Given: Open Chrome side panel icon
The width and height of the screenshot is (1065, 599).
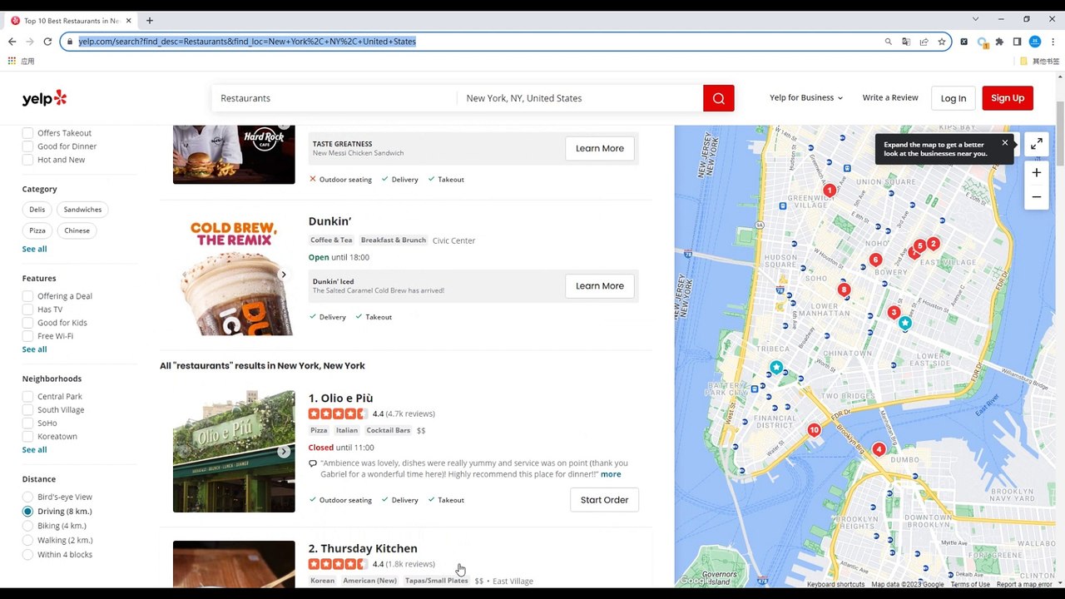Looking at the screenshot, I should 1017,42.
